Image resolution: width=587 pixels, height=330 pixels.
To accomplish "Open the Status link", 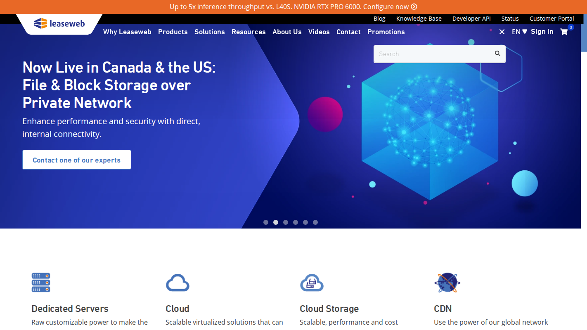I will coord(510,19).
